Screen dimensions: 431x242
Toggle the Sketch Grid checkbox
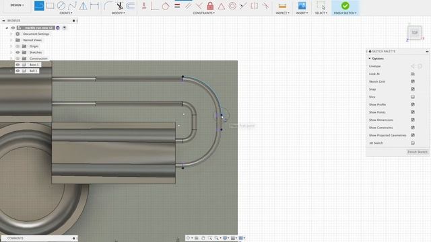[x=413, y=81]
